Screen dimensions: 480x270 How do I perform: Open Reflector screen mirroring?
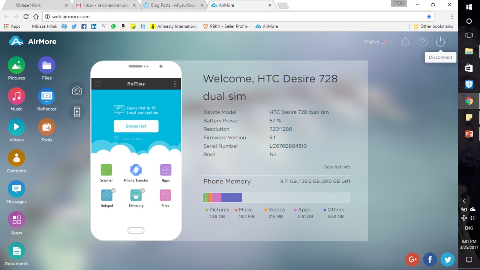(x=46, y=96)
